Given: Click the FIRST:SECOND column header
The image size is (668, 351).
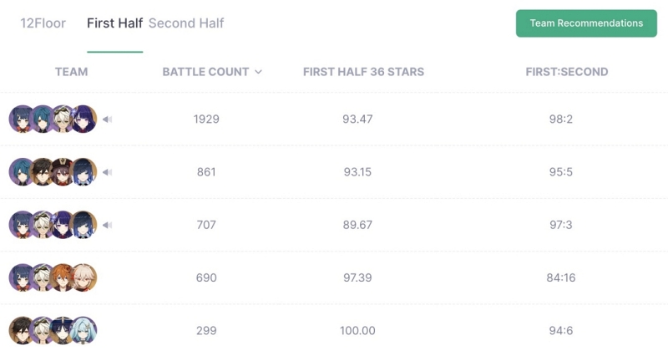Looking at the screenshot, I should coord(567,72).
